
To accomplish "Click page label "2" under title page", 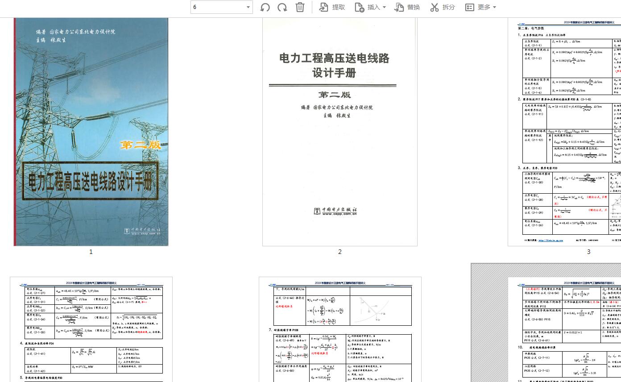I will [339, 252].
